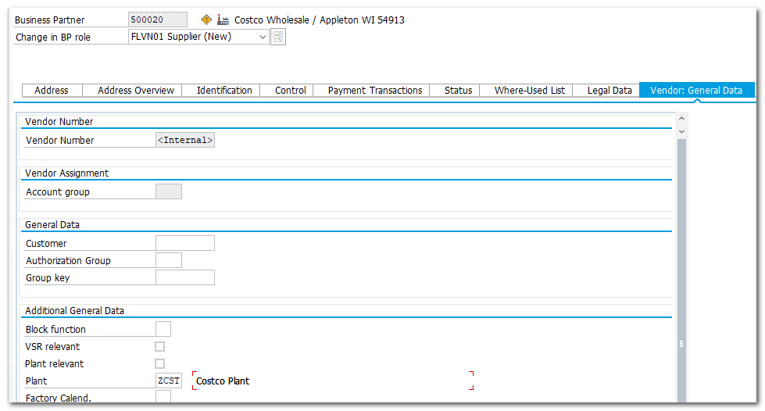Switch to the Status tab
Image resolution: width=765 pixels, height=411 pixels.
click(459, 91)
